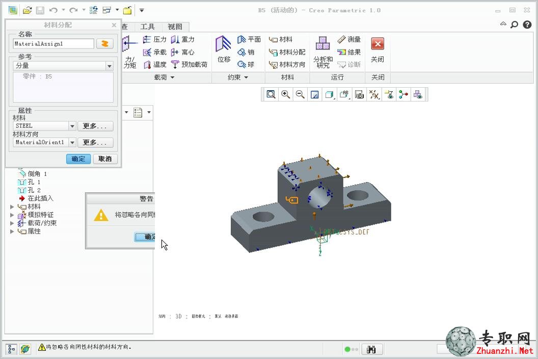Click the 材料 (Materials) ribbon button
The width and height of the screenshot is (538, 359).
point(281,39)
